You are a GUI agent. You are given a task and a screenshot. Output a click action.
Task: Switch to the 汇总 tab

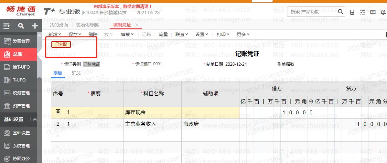click(x=76, y=73)
